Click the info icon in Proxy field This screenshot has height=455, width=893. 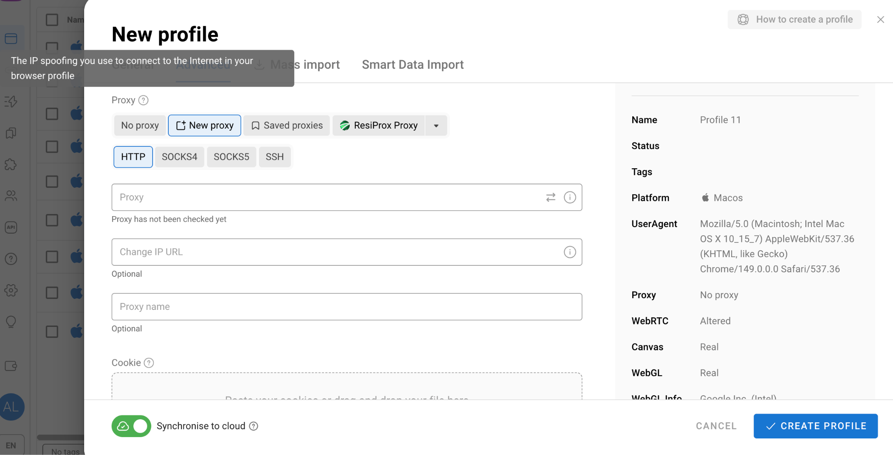570,197
